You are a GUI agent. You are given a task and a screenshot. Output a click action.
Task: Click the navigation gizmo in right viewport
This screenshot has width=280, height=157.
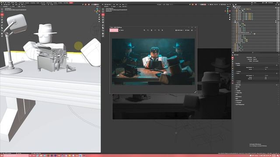click(227, 11)
